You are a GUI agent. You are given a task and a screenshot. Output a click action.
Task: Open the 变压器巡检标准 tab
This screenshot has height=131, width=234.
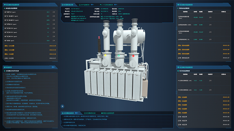pyautogui.click(x=68, y=113)
